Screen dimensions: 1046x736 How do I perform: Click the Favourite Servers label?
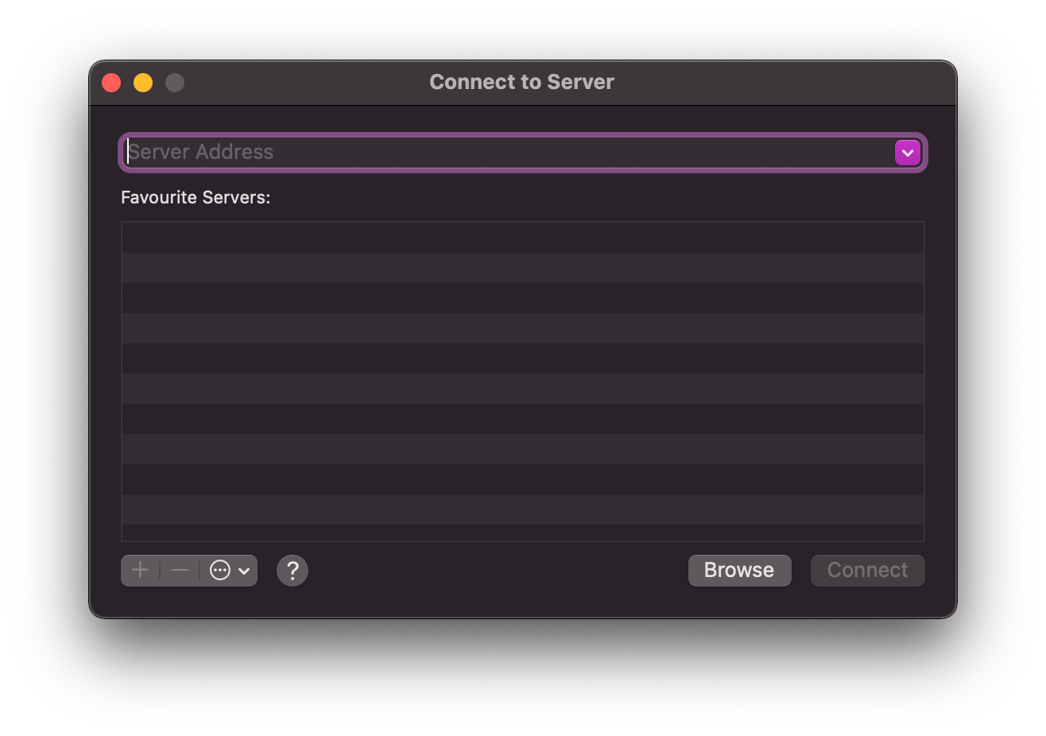pyautogui.click(x=196, y=197)
